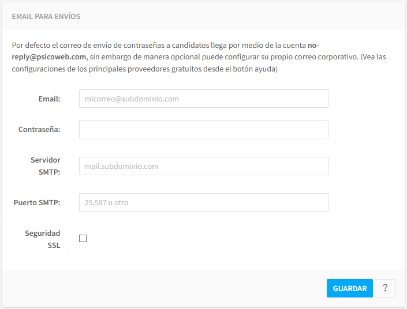The image size is (407, 309).
Task: Select the Servidor SMTP text box
Action: (x=203, y=166)
